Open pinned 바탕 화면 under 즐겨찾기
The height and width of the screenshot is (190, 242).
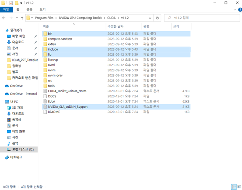[19, 36]
